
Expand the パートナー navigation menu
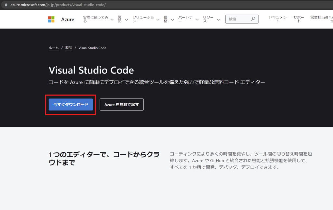coord(188,19)
